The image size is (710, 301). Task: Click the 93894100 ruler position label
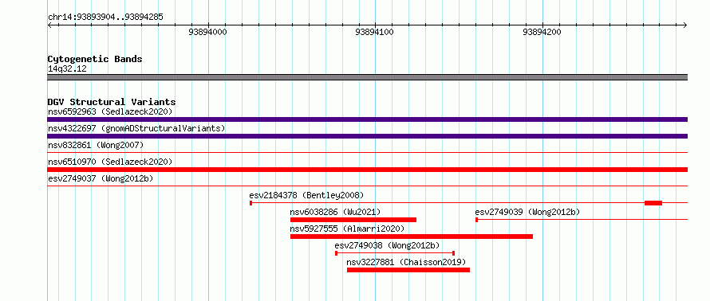pos(374,32)
